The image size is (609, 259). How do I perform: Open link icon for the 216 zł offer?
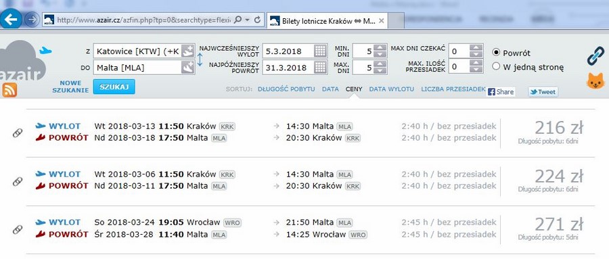coord(18,133)
